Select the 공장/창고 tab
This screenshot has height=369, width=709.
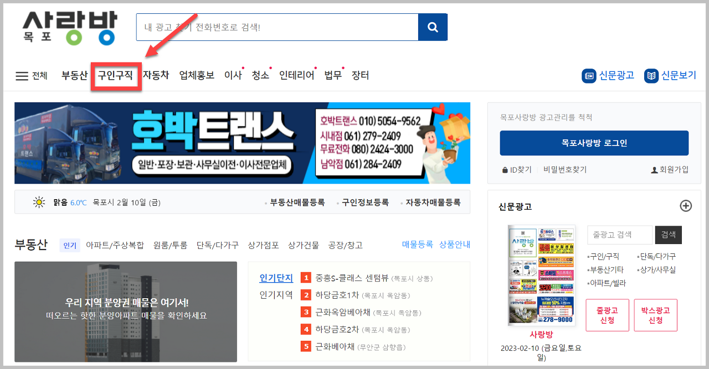point(346,245)
